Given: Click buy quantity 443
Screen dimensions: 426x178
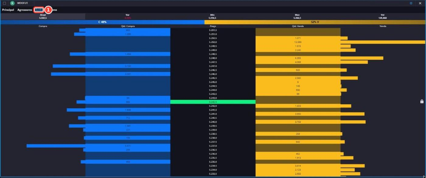Looking at the screenshot, I should tap(128, 162).
